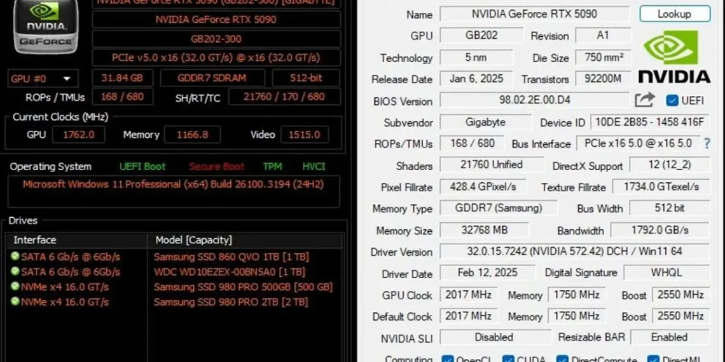Click the Secure Boot status label
Screen dimensions: 725x362
click(216, 166)
